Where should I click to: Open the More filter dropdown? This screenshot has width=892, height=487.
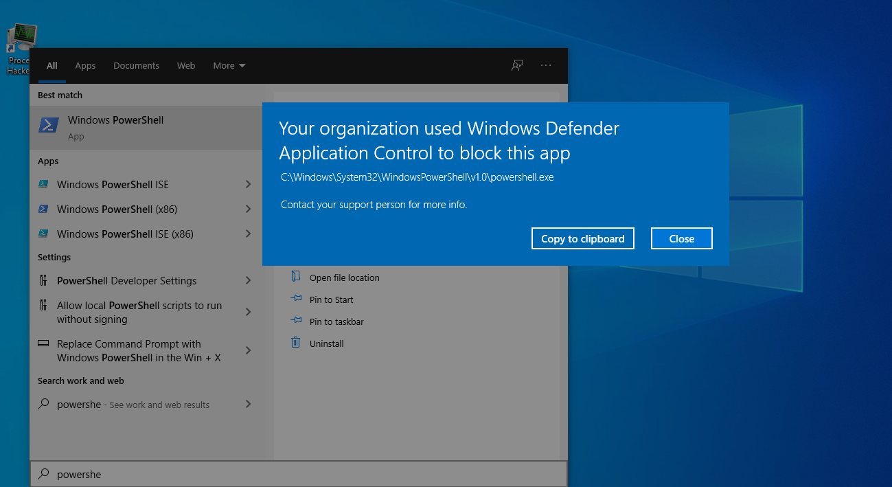[229, 66]
